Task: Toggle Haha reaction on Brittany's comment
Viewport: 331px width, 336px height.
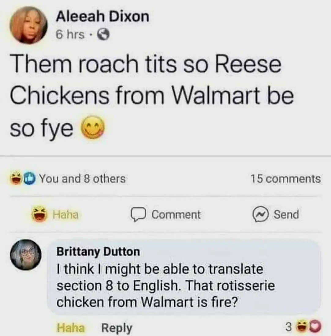Action: tap(71, 328)
